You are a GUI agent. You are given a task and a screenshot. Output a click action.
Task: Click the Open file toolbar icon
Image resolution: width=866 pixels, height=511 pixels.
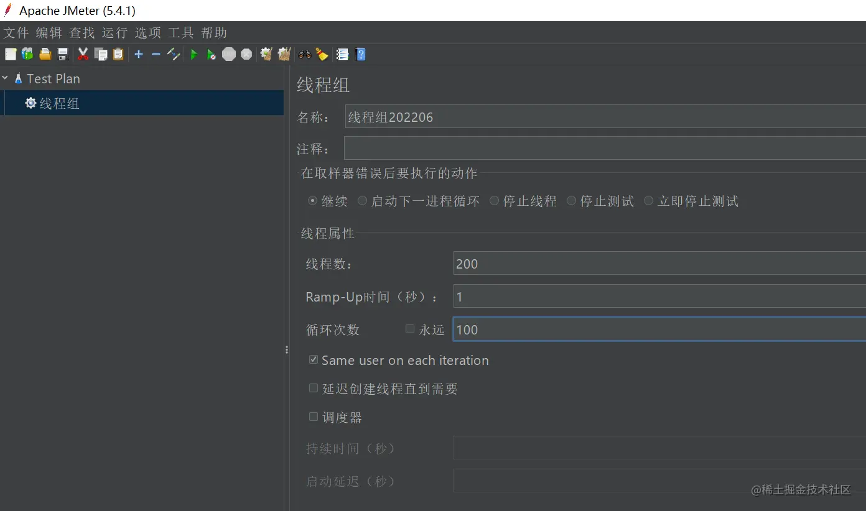coord(45,55)
